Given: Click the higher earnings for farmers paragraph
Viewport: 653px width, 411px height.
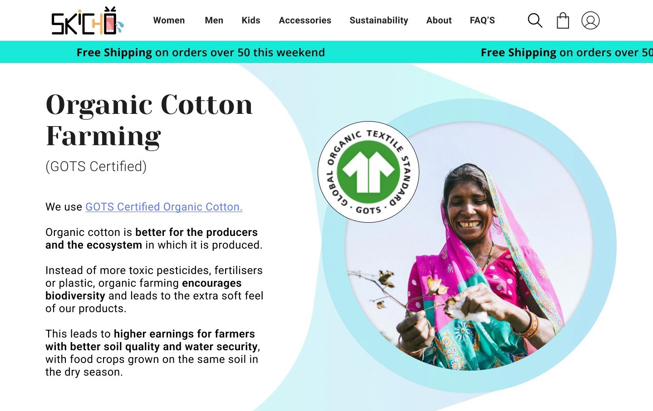Looking at the screenshot, I should point(153,353).
